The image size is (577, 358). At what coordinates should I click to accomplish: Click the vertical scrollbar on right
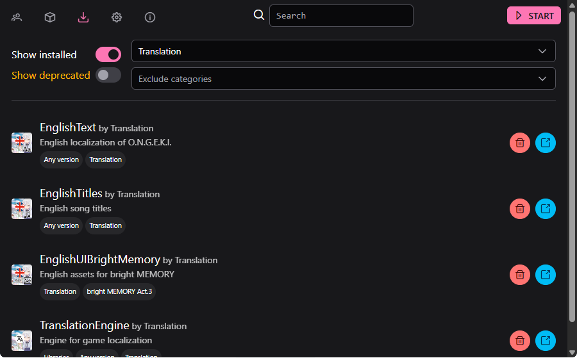(x=572, y=167)
